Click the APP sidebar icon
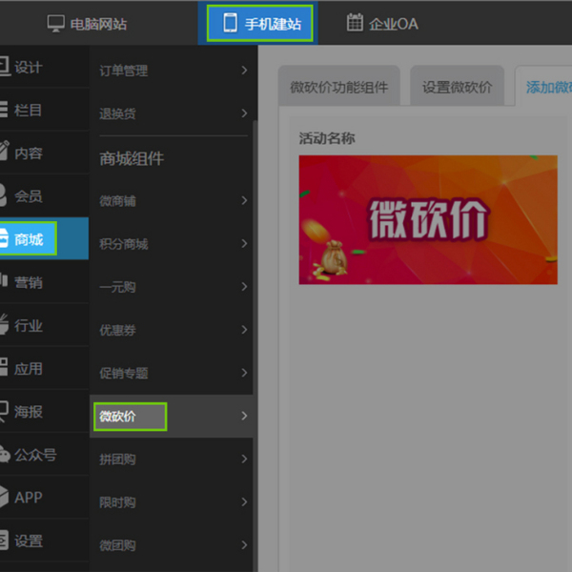572x572 pixels. click(x=4, y=498)
